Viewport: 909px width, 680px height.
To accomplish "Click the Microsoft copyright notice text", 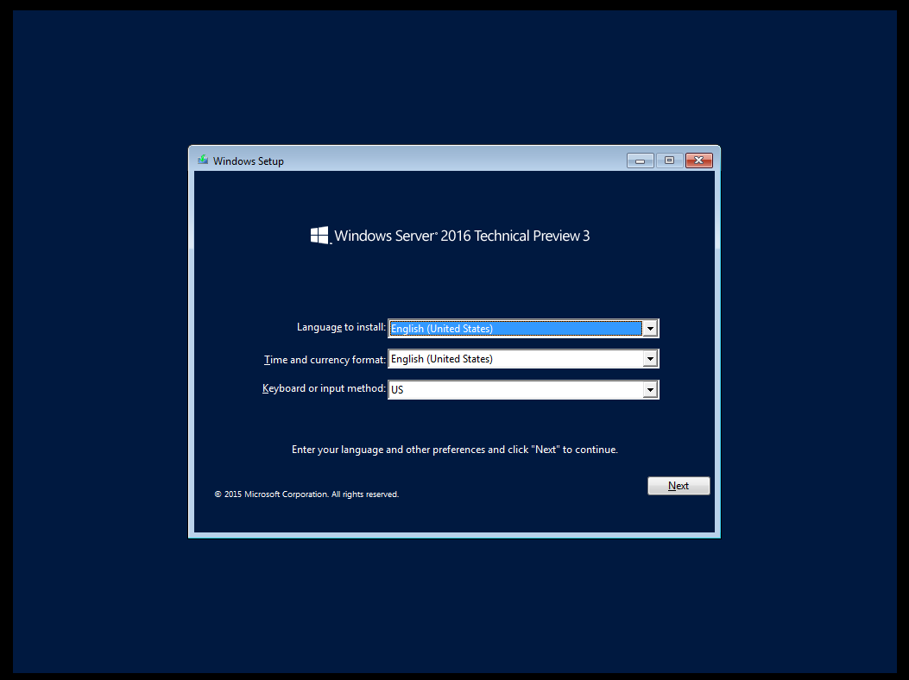I will [x=306, y=494].
